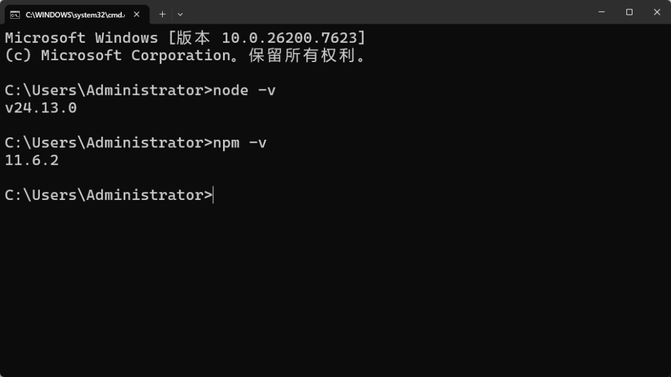Click the v24.13.0 output line

[x=41, y=108]
